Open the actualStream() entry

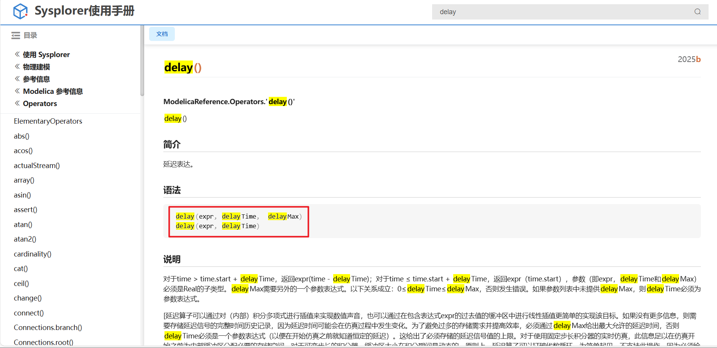point(37,165)
